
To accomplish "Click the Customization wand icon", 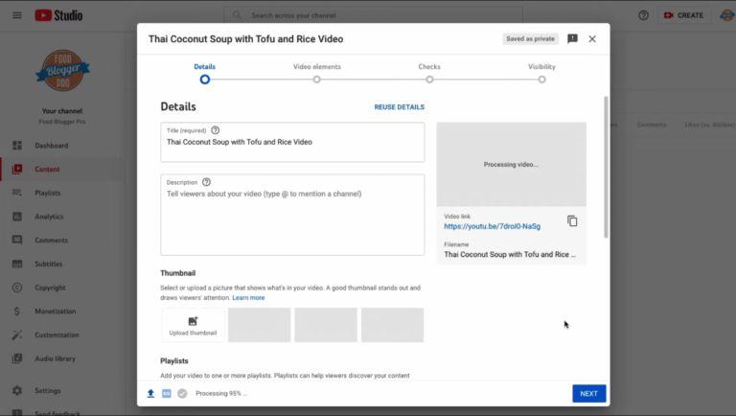I will pos(17,335).
